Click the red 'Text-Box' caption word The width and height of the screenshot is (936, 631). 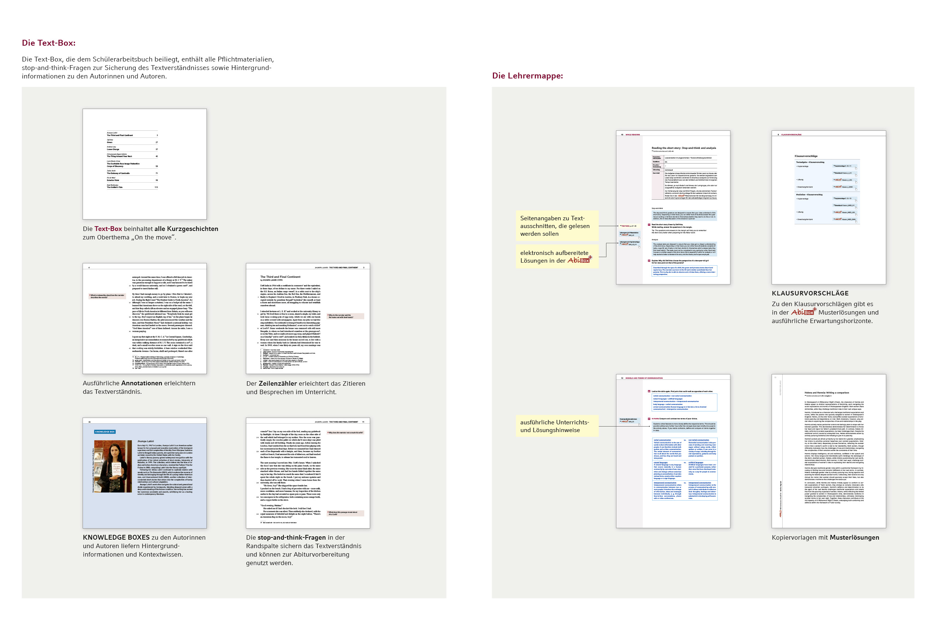(108, 229)
